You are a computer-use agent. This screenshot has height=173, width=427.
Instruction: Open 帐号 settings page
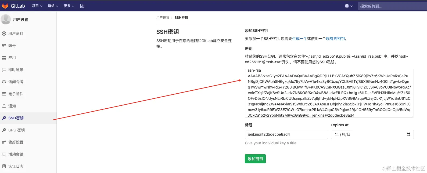[28, 46]
